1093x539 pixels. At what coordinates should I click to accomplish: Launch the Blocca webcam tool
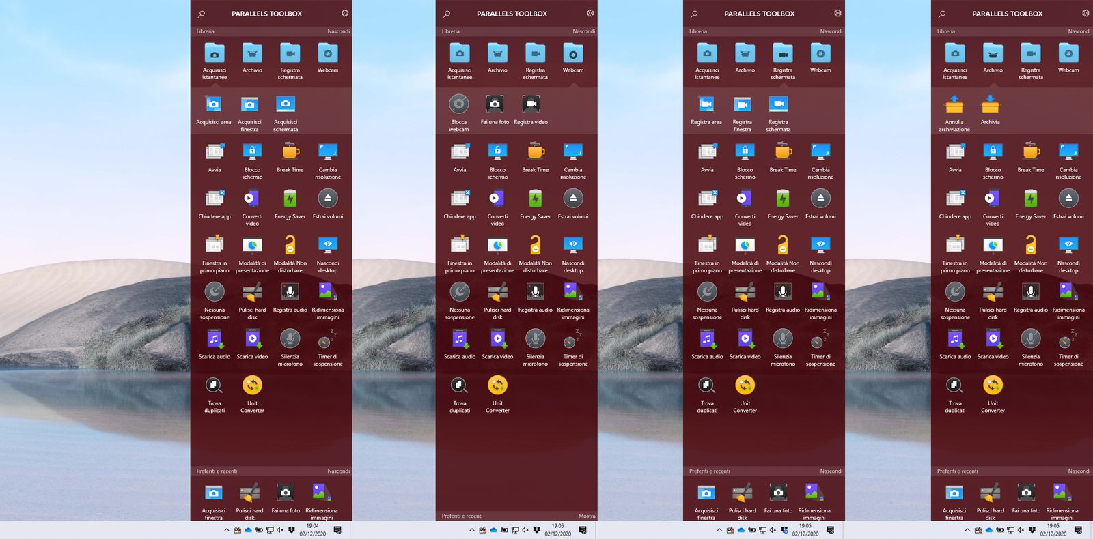[x=459, y=113]
